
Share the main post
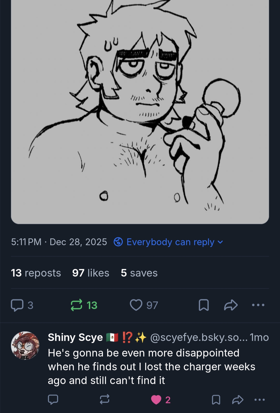click(231, 305)
